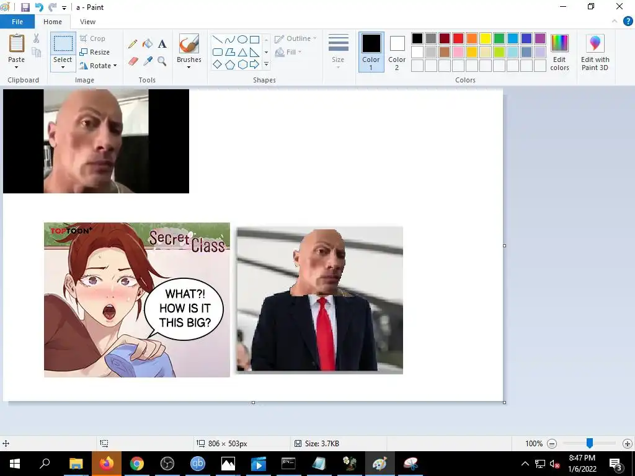
Task: Select the Pencil tool
Action: click(x=133, y=44)
